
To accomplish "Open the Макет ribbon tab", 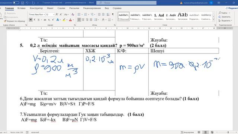I will [50, 8].
